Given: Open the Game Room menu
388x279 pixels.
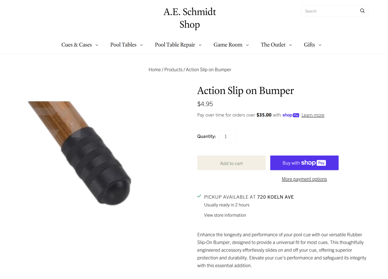Looking at the screenshot, I should coord(228,45).
